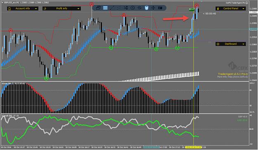The height and width of the screenshot is (150, 258).
Task: Open the More info www.icefx.eu link
Action: pos(233,77)
